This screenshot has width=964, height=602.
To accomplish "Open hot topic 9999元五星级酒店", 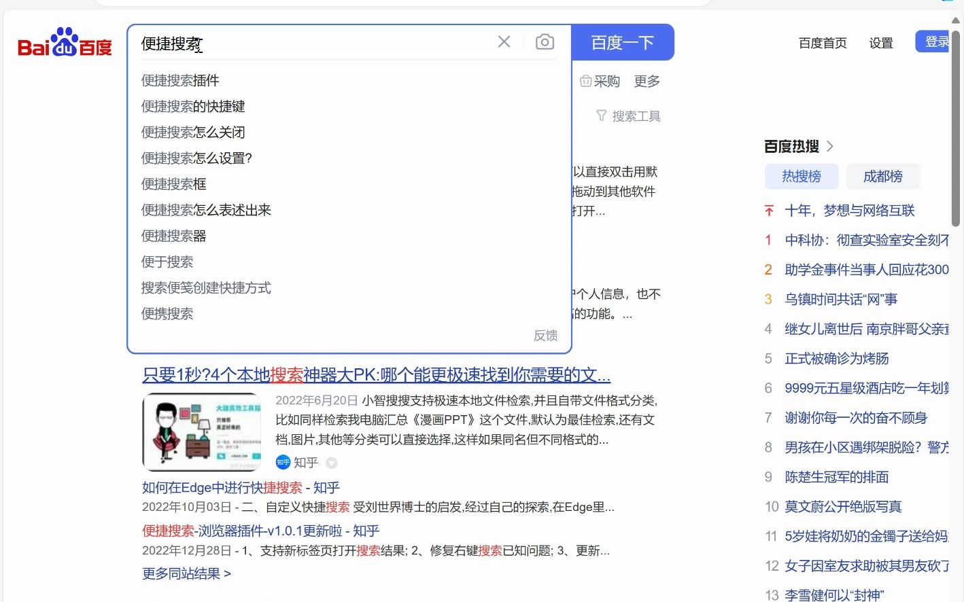I will 867,388.
